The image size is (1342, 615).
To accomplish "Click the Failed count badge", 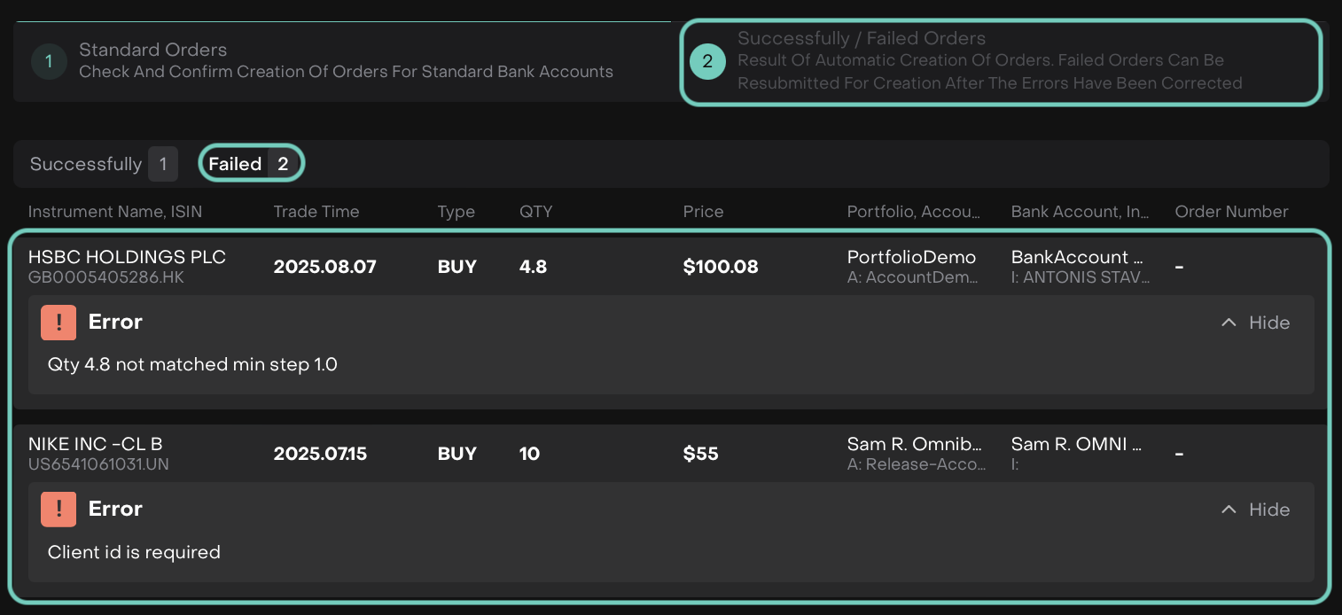I will 283,164.
